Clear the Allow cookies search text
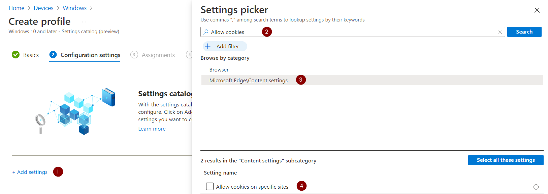The height and width of the screenshot is (194, 548). 500,32
